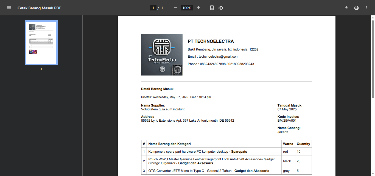Click the page label under the thumbnail
Viewport: 375px width, 176px height.
(x=41, y=69)
